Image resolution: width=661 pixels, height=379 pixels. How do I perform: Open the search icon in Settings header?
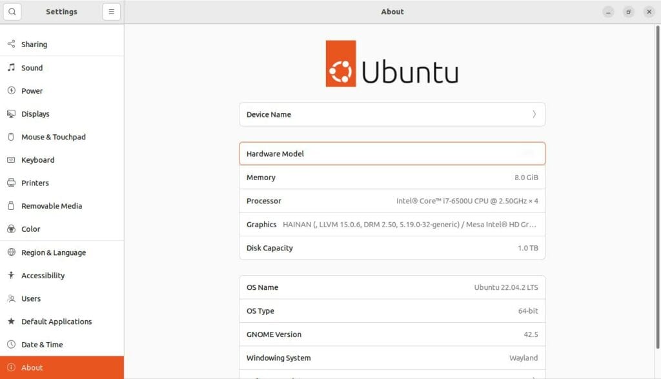click(12, 11)
